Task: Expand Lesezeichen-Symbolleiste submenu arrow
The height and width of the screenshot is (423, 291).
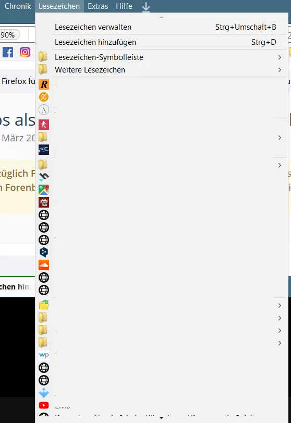Action: pos(280,57)
